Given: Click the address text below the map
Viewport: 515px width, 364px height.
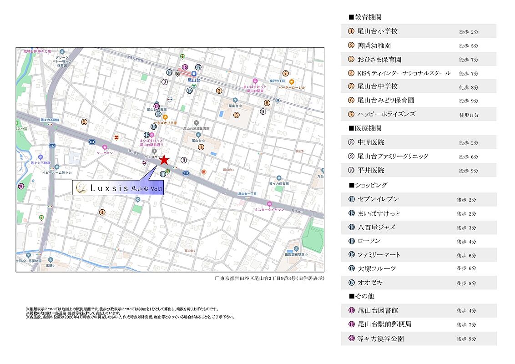Looking at the screenshot, I should pos(269,278).
